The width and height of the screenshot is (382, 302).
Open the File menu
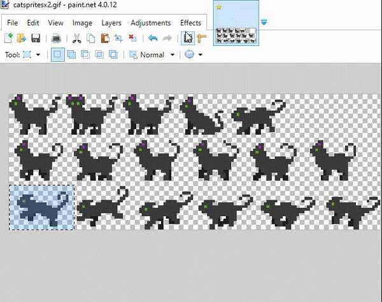(x=13, y=23)
